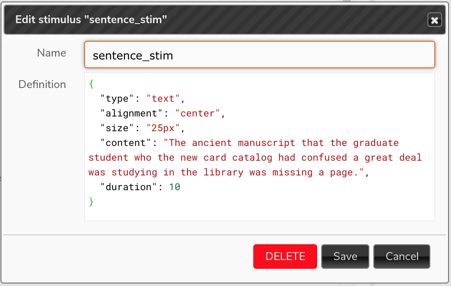Click the duration value 10
Screen dimensions: 451x286
click(175, 187)
